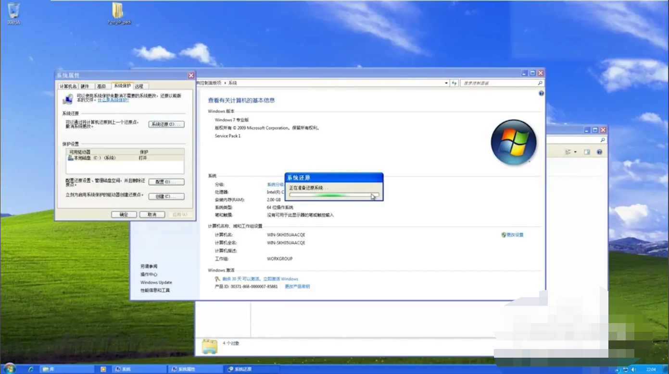Screen dimensions: 669x374
Task: Click the clock showing 22:04
Action: [651, 369]
